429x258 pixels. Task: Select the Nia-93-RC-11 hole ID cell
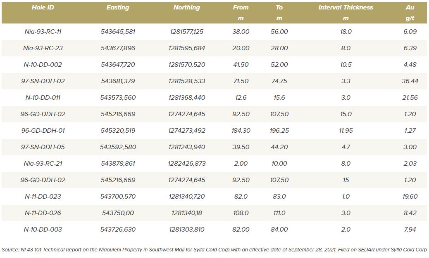[x=43, y=32]
